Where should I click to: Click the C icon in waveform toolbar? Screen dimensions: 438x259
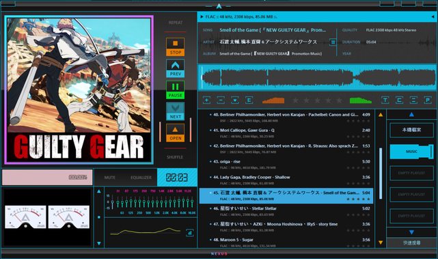(x=400, y=100)
